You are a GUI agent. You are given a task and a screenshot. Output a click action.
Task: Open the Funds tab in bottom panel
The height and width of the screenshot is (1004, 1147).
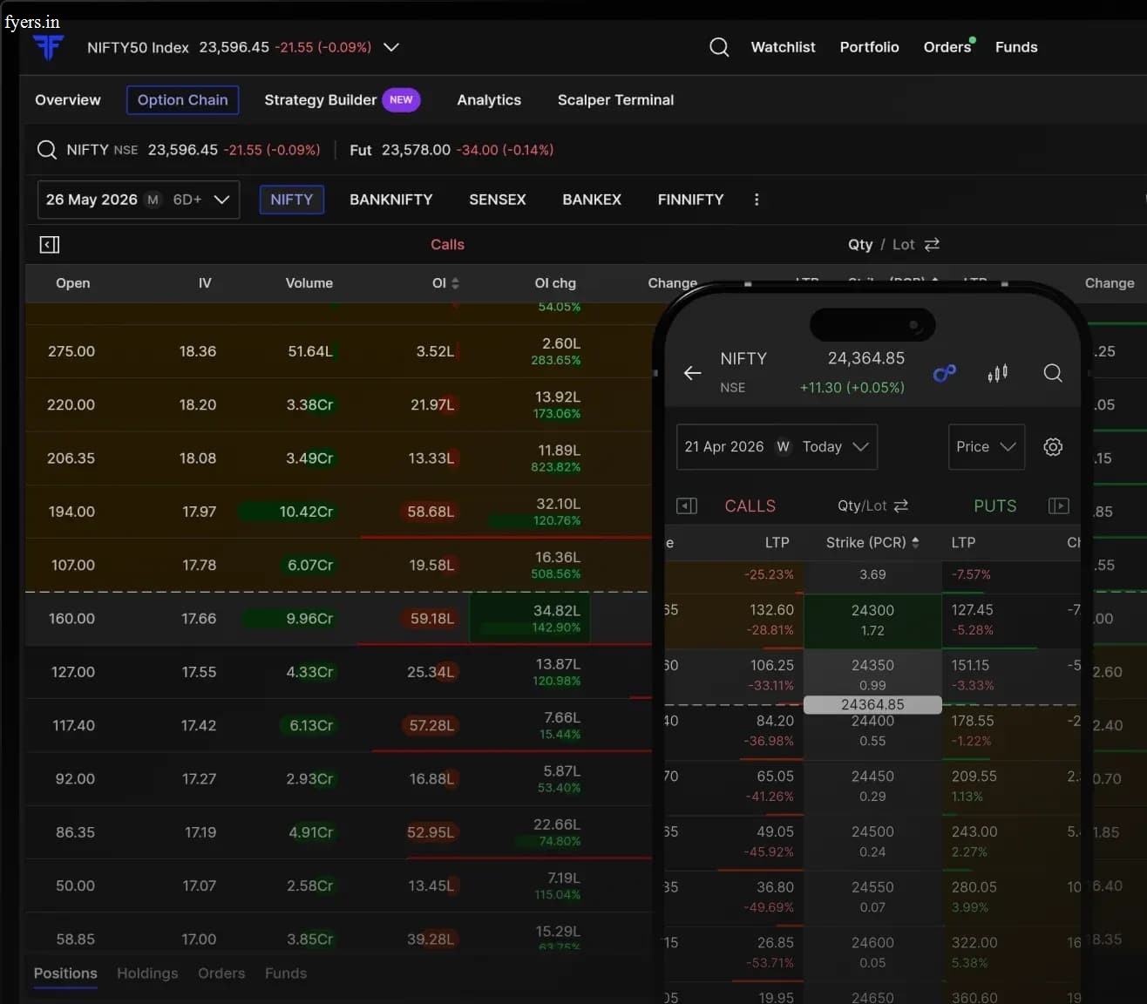286,973
